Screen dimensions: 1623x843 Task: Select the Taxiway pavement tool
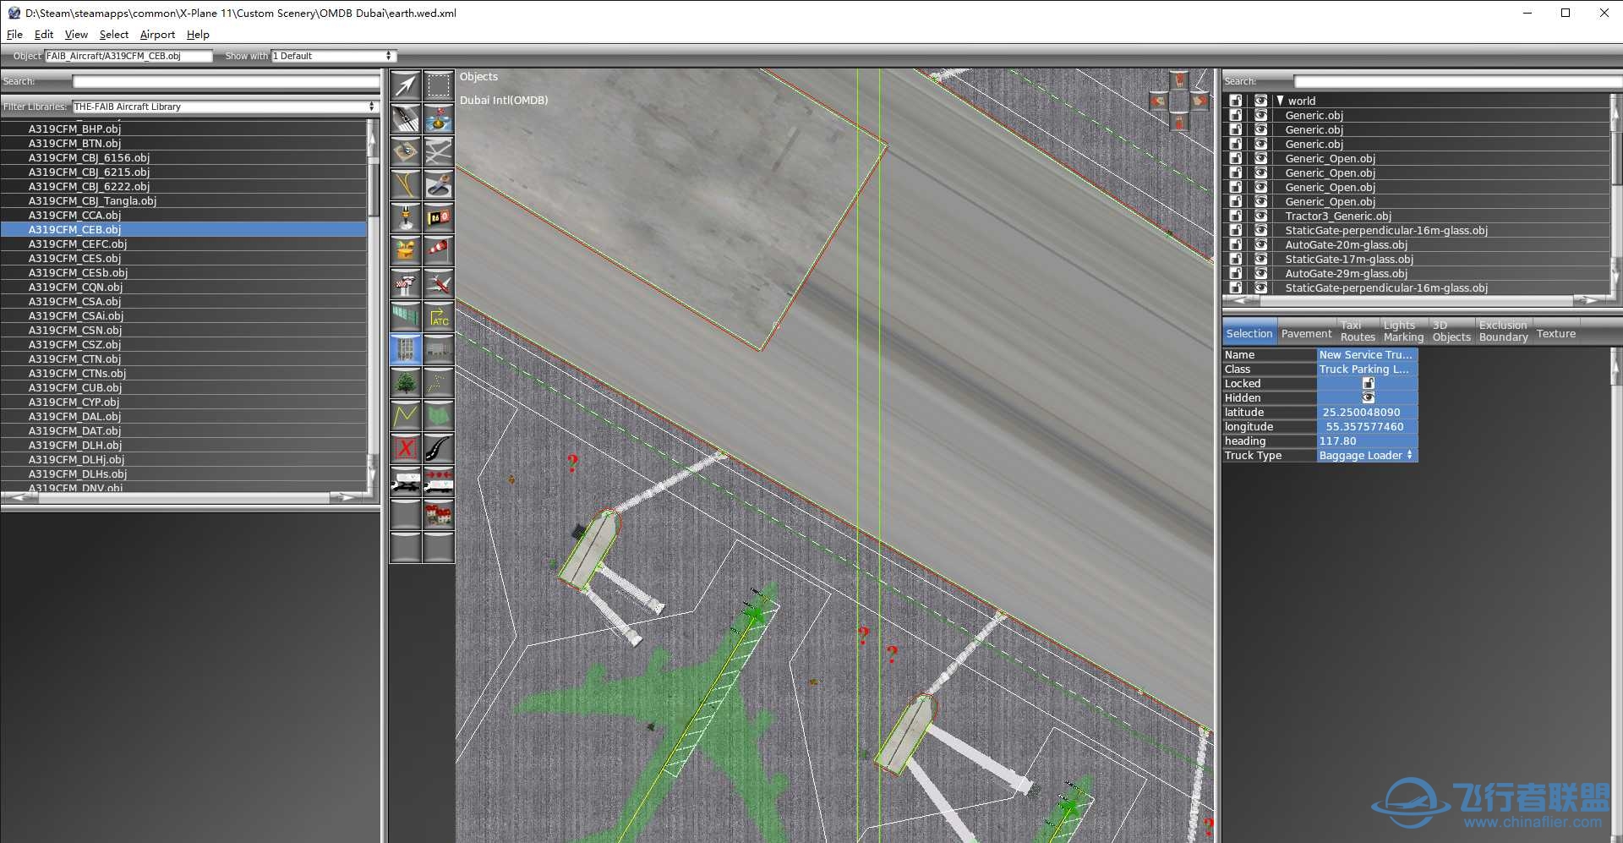(x=439, y=151)
